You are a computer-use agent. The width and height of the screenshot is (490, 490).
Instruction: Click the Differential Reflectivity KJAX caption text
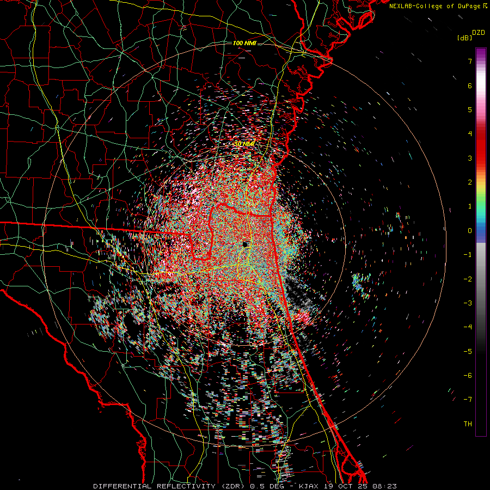pyautogui.click(x=245, y=486)
